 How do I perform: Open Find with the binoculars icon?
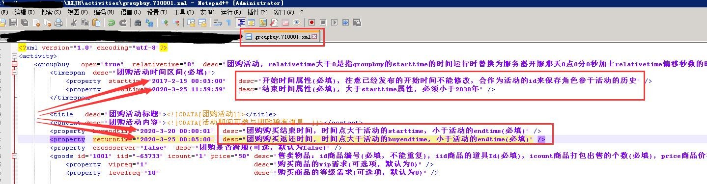tap(138, 23)
